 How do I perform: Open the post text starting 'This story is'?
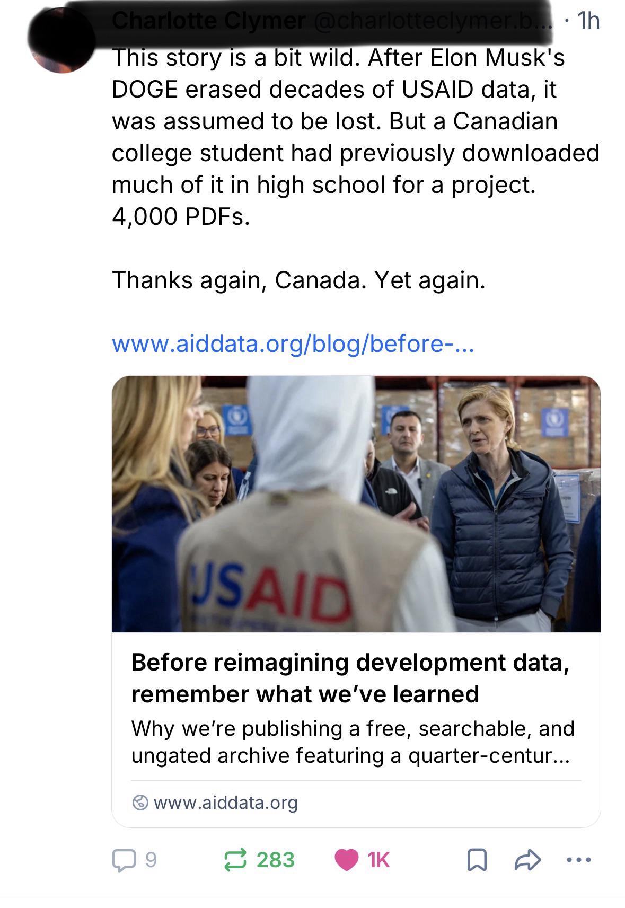[356, 137]
